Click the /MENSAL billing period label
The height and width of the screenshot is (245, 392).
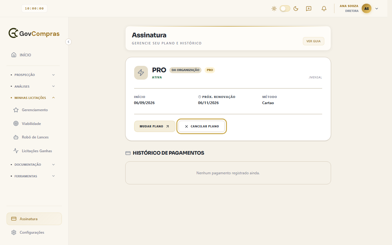click(x=315, y=77)
